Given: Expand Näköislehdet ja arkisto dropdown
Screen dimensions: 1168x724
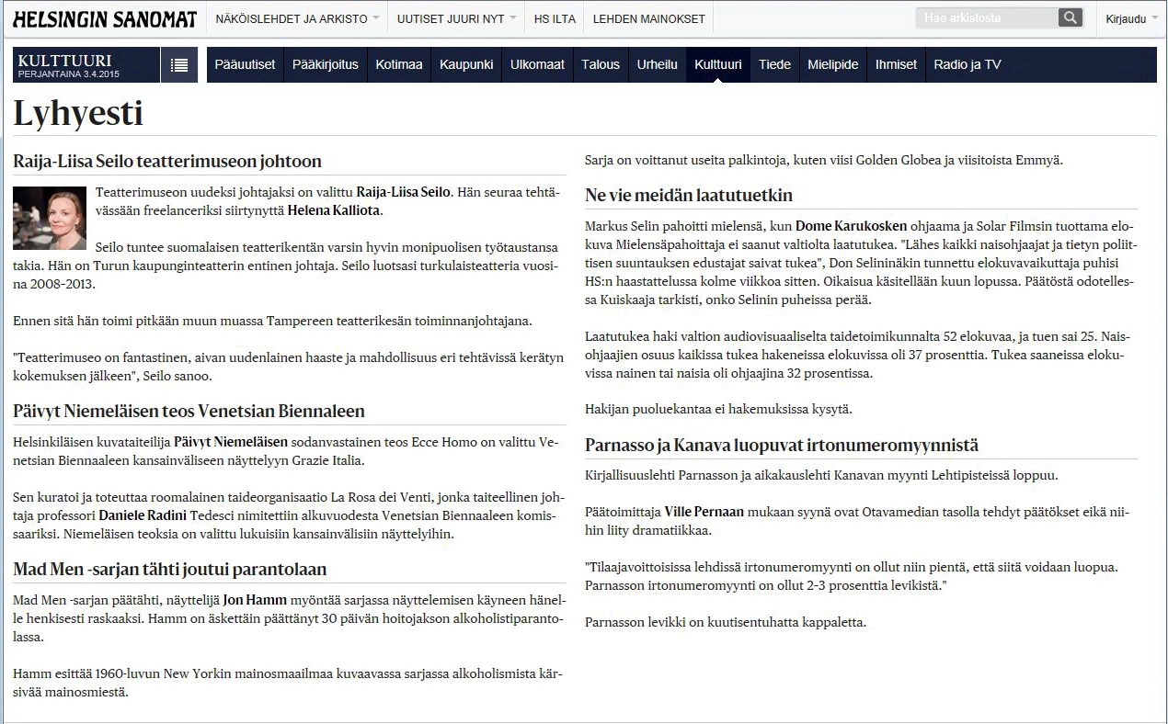Looking at the screenshot, I should 297,18.
